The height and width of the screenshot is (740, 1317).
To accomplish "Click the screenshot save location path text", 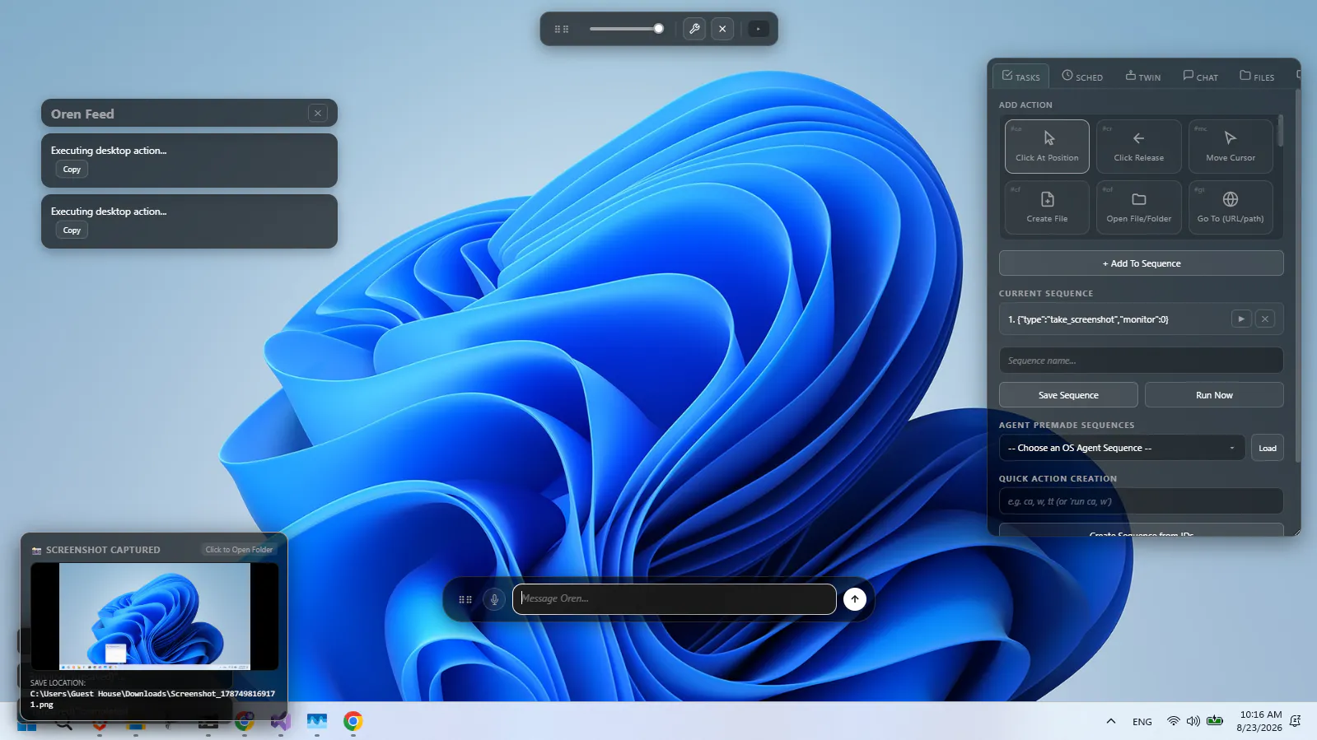I will (152, 699).
